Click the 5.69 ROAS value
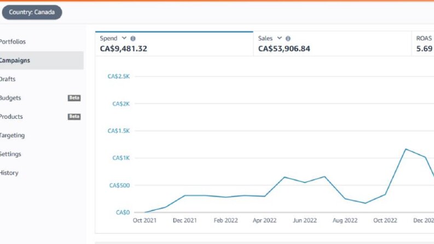Viewport: 434px width, 244px height. pyautogui.click(x=424, y=49)
